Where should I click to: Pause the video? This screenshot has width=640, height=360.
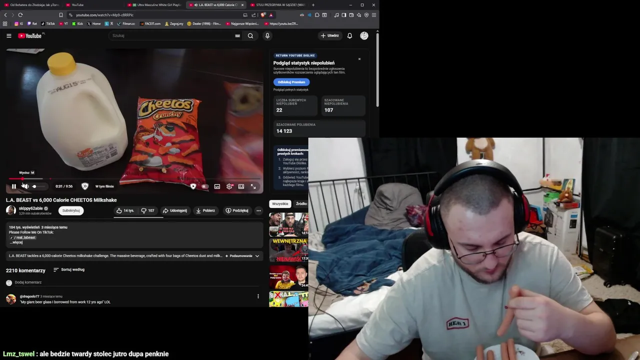(x=13, y=186)
